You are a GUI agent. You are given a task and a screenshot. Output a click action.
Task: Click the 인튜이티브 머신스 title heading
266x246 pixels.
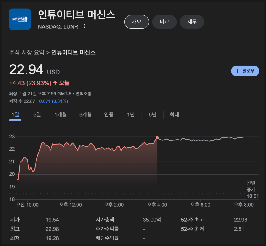click(77, 14)
